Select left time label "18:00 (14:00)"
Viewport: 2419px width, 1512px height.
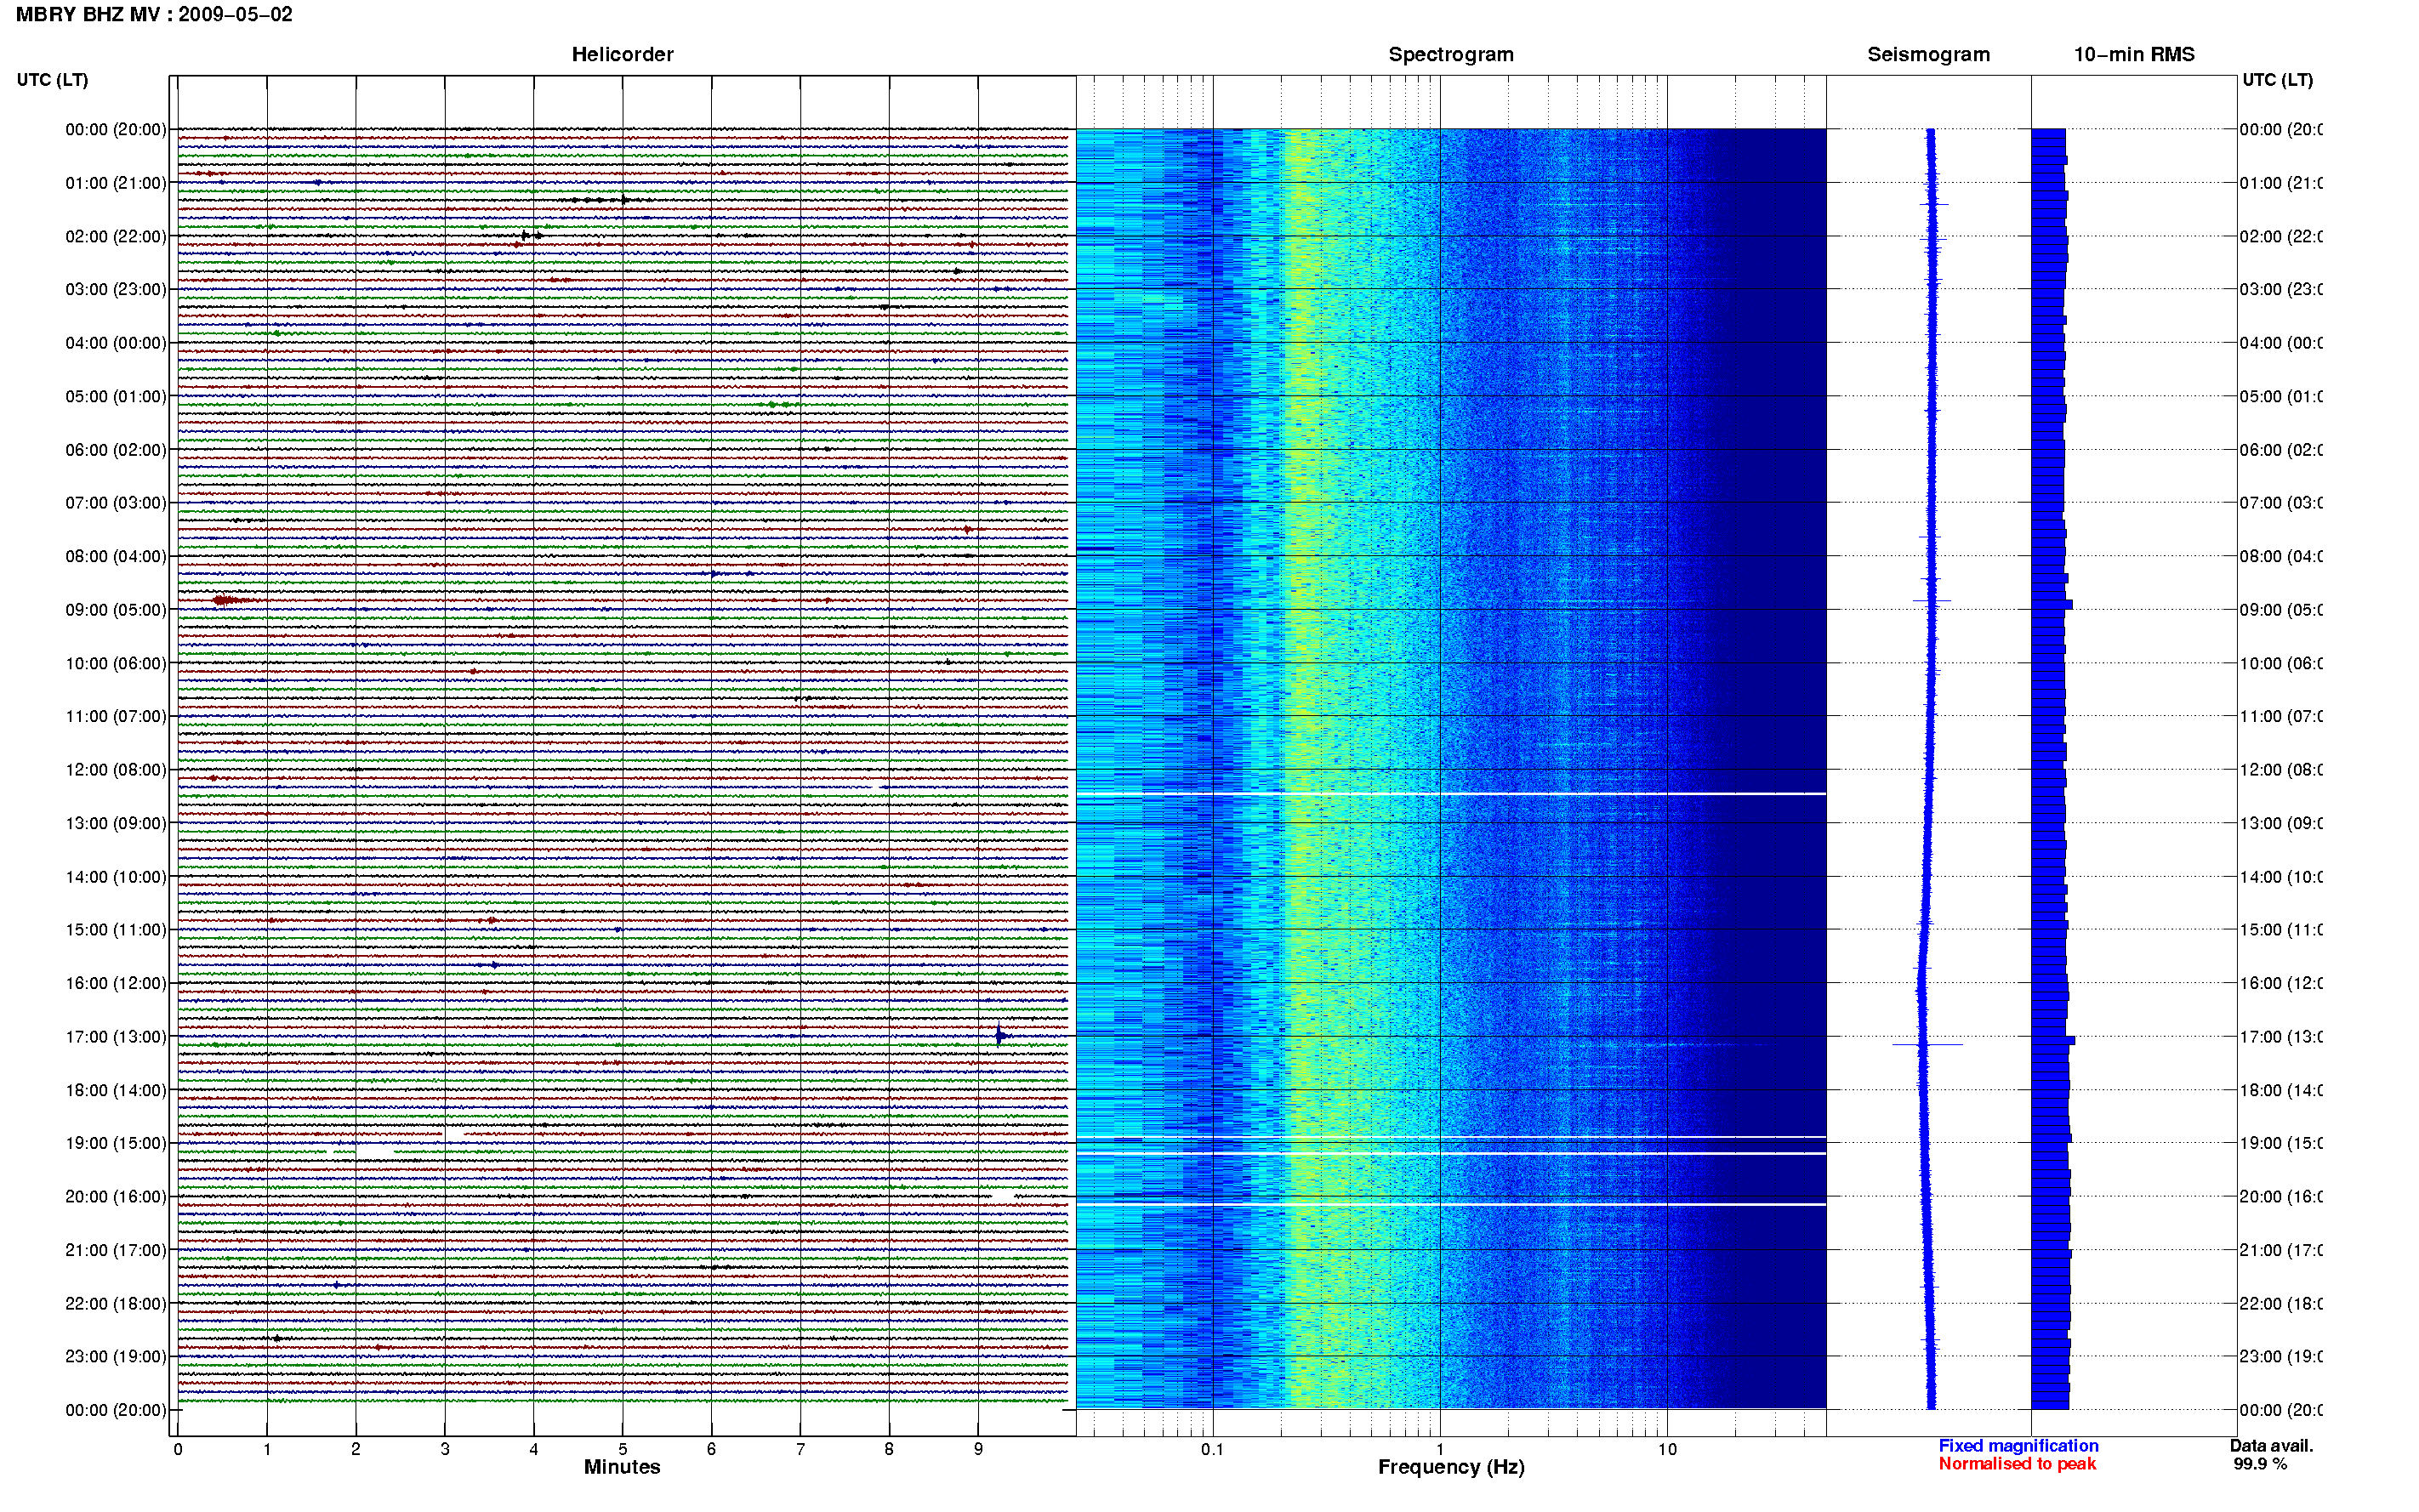click(x=115, y=1091)
